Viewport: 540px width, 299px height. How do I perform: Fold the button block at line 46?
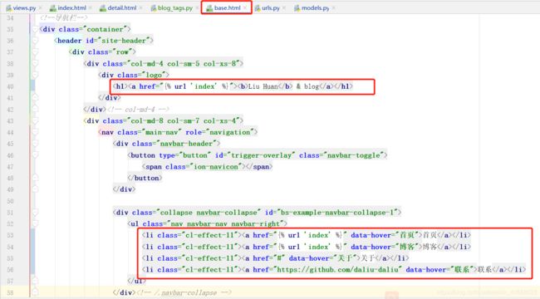(x=35, y=155)
